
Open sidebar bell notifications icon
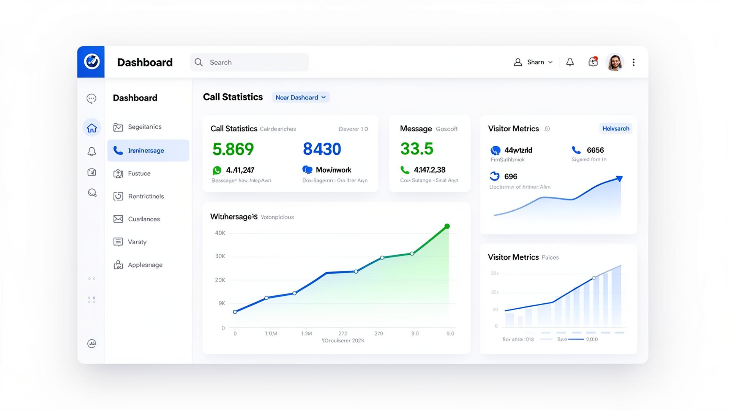[92, 151]
